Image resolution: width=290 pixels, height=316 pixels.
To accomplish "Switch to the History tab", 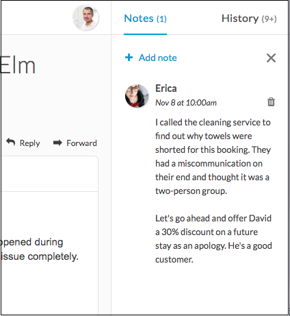I will [x=249, y=19].
